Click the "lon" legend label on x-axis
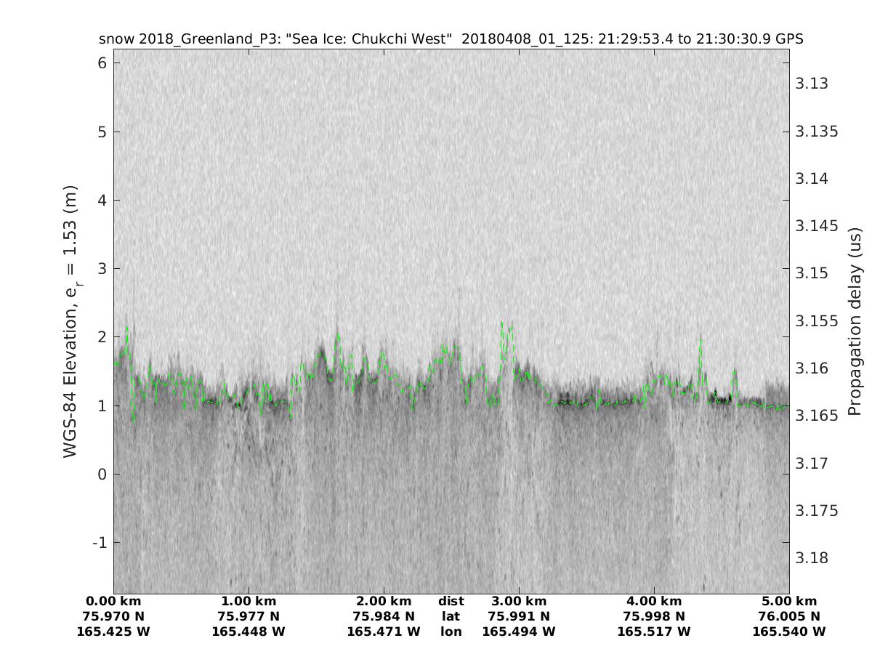This screenshot has height=654, width=872. pyautogui.click(x=451, y=631)
